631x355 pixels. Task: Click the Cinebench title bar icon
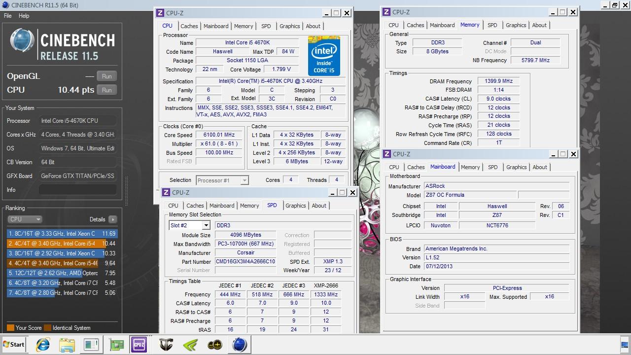(x=5, y=5)
